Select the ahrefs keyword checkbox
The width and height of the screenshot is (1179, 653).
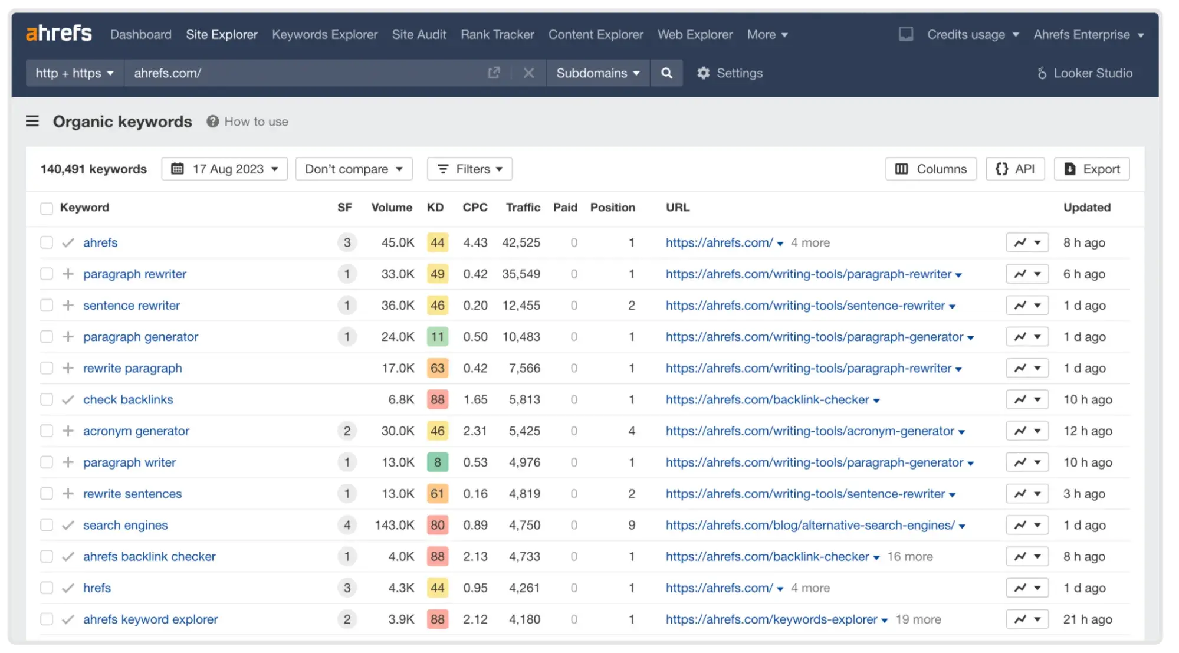pyautogui.click(x=47, y=242)
